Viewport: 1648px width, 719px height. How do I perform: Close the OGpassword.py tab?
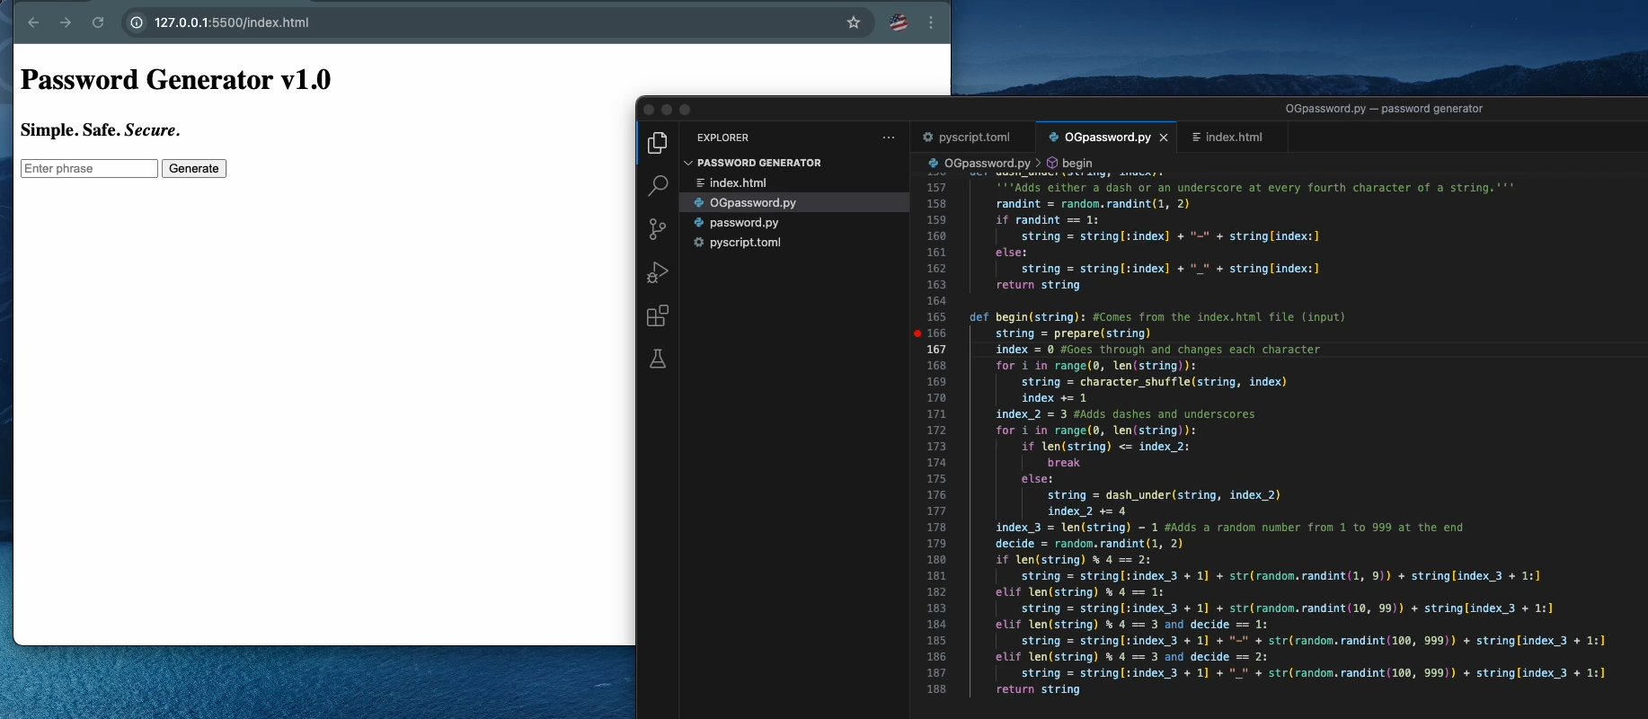tap(1164, 138)
